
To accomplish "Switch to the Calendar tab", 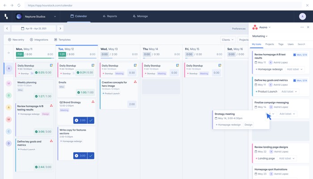I will coord(79,16).
